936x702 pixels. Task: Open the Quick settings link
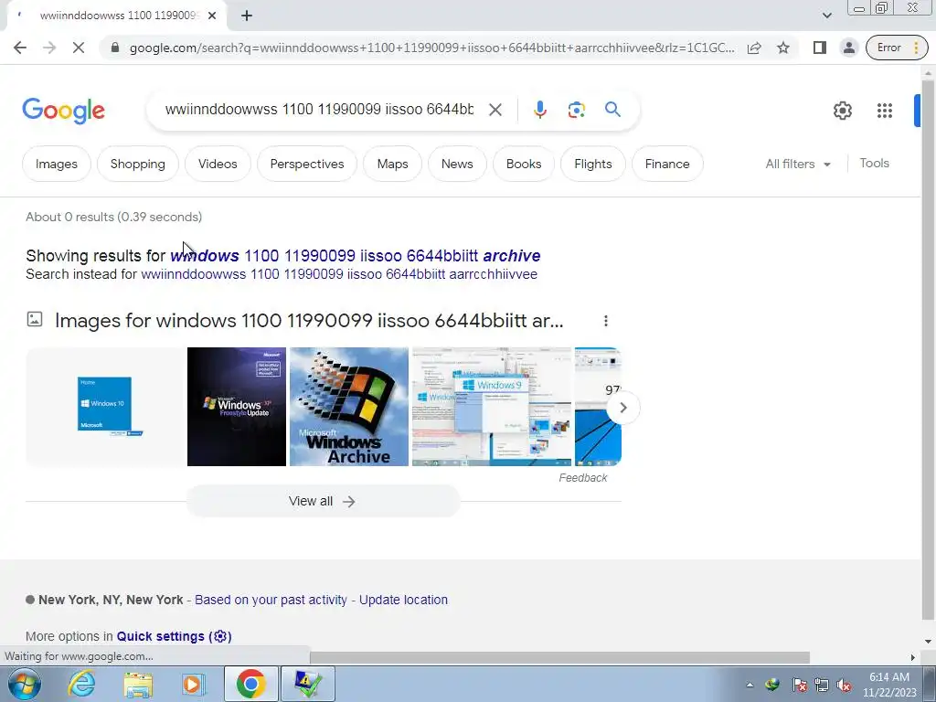point(174,636)
